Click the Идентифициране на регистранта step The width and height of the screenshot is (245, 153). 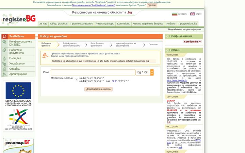click(x=126, y=45)
